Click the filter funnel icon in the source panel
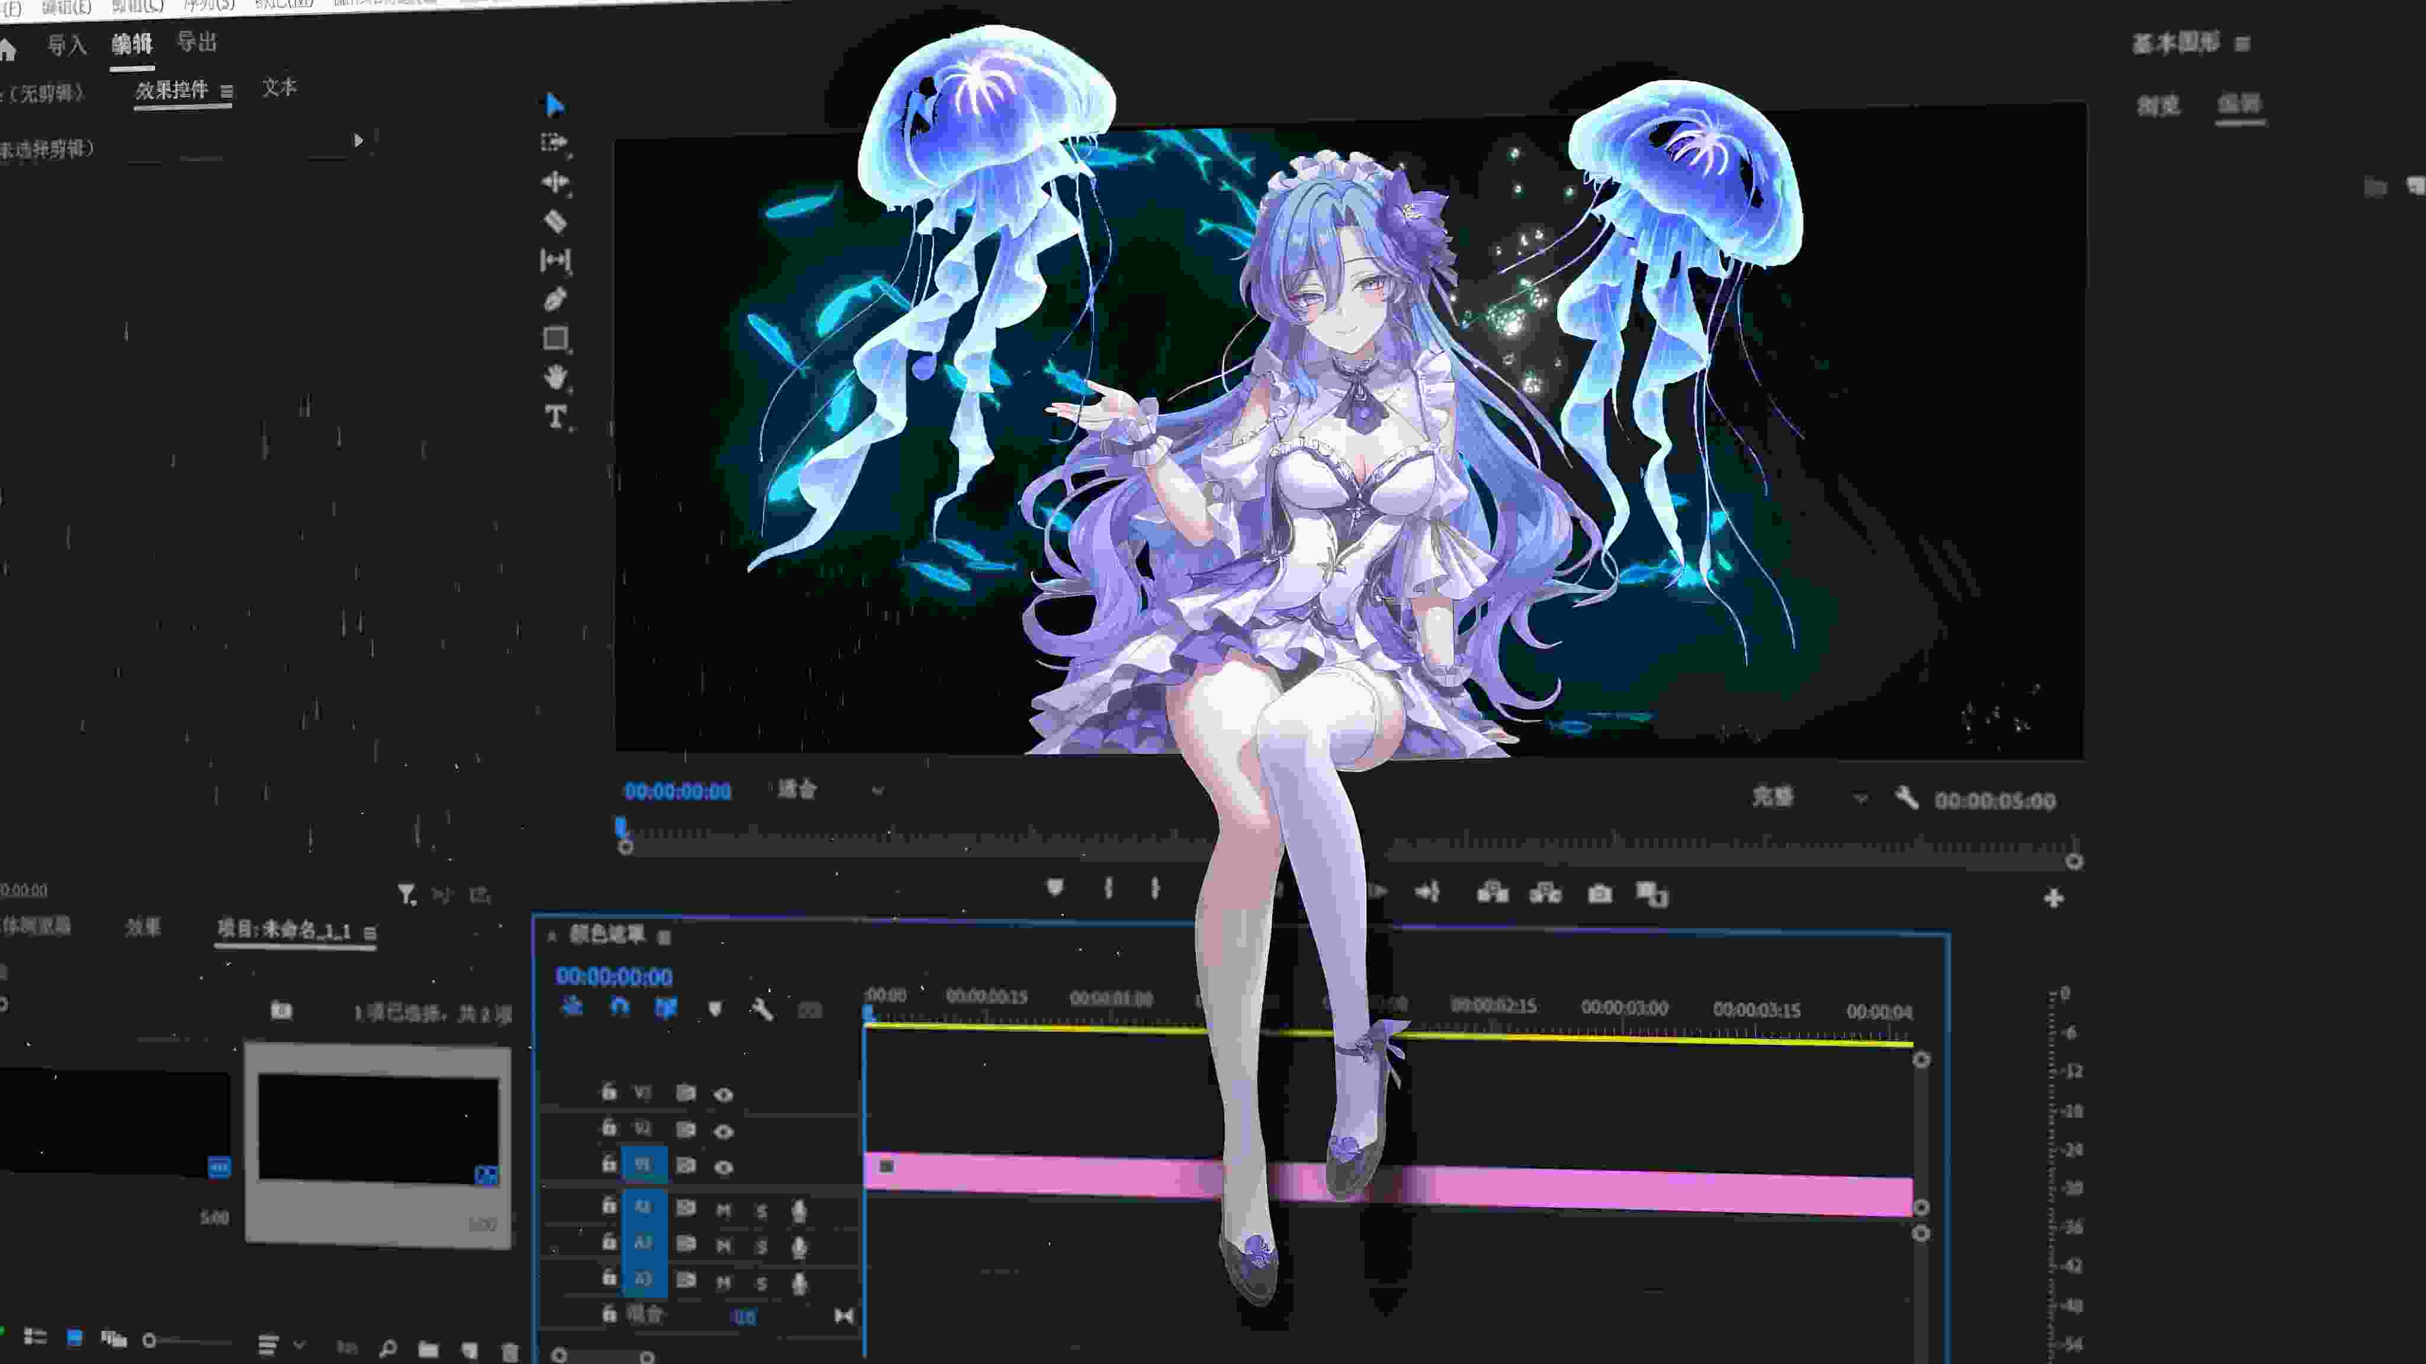Image resolution: width=2426 pixels, height=1364 pixels. [x=406, y=895]
